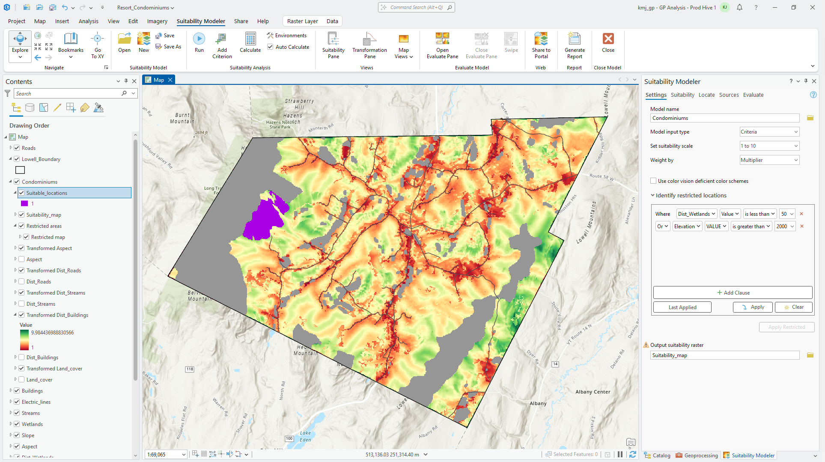The width and height of the screenshot is (825, 462).
Task: Open a suitability model
Action: pyautogui.click(x=124, y=43)
